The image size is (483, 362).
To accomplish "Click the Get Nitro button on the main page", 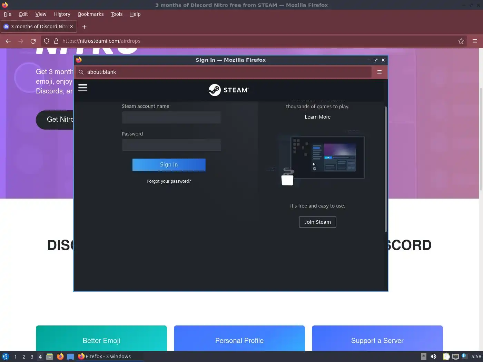I will click(x=55, y=120).
